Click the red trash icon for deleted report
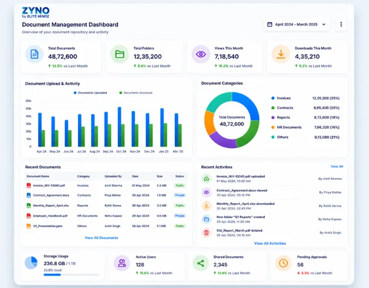 206,233
